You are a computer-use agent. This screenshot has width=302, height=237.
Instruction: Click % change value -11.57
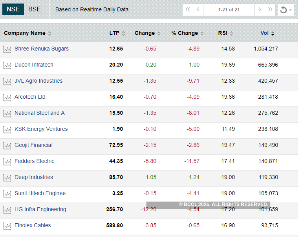click(x=192, y=161)
